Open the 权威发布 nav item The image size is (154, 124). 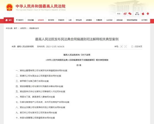point(61,20)
